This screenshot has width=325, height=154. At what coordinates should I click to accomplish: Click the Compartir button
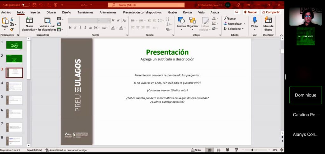pos(271,12)
